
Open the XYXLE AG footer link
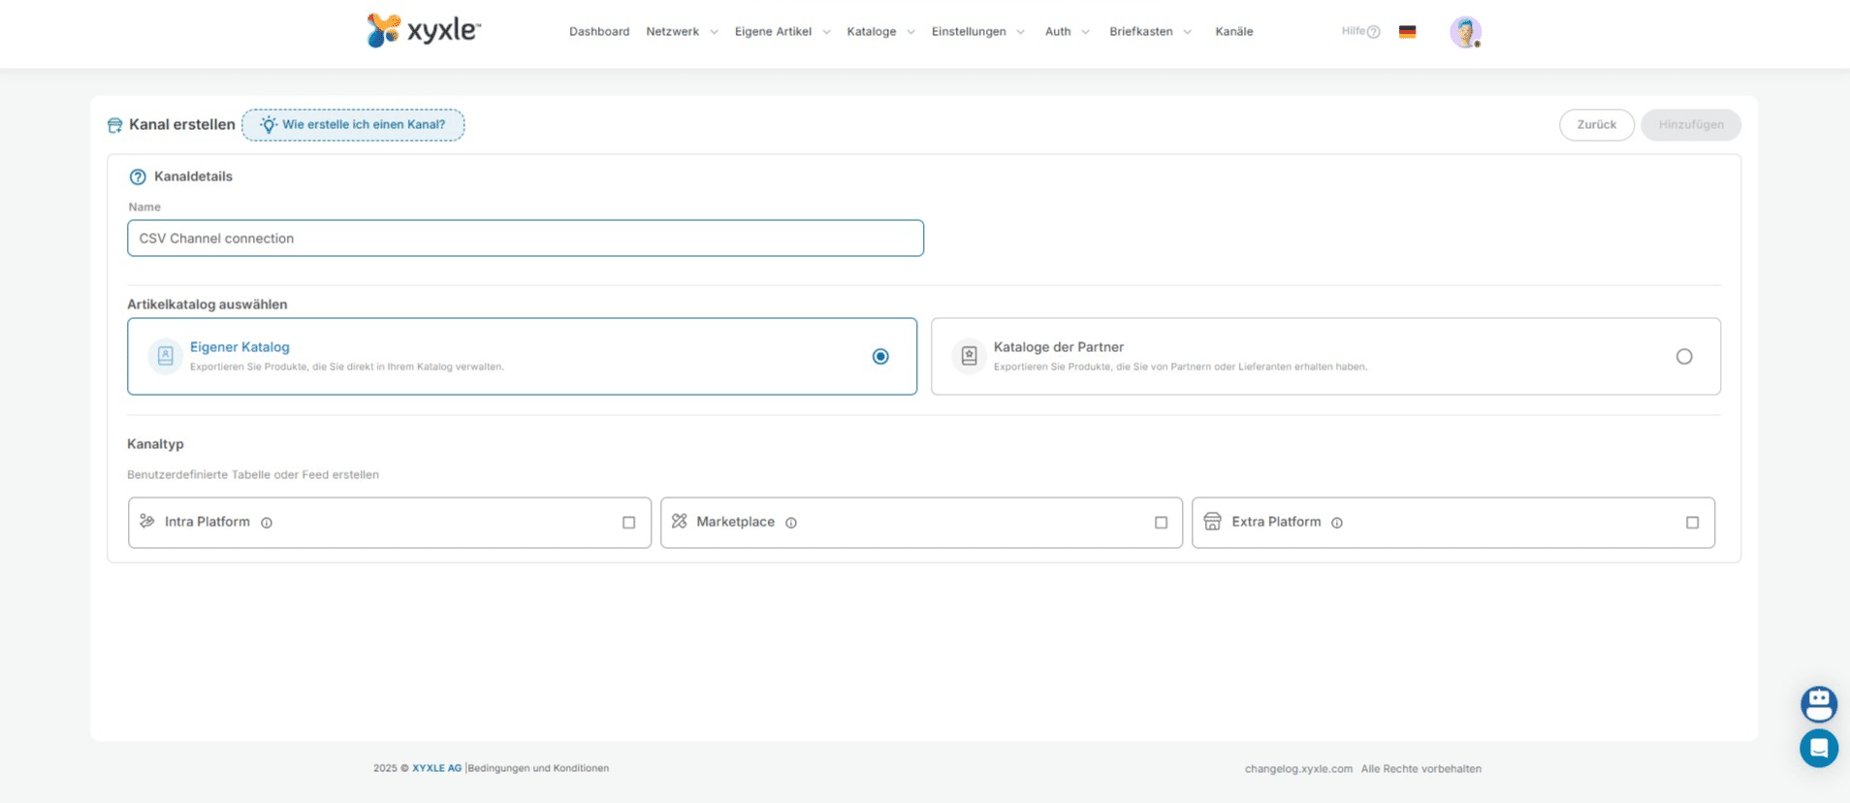436,768
